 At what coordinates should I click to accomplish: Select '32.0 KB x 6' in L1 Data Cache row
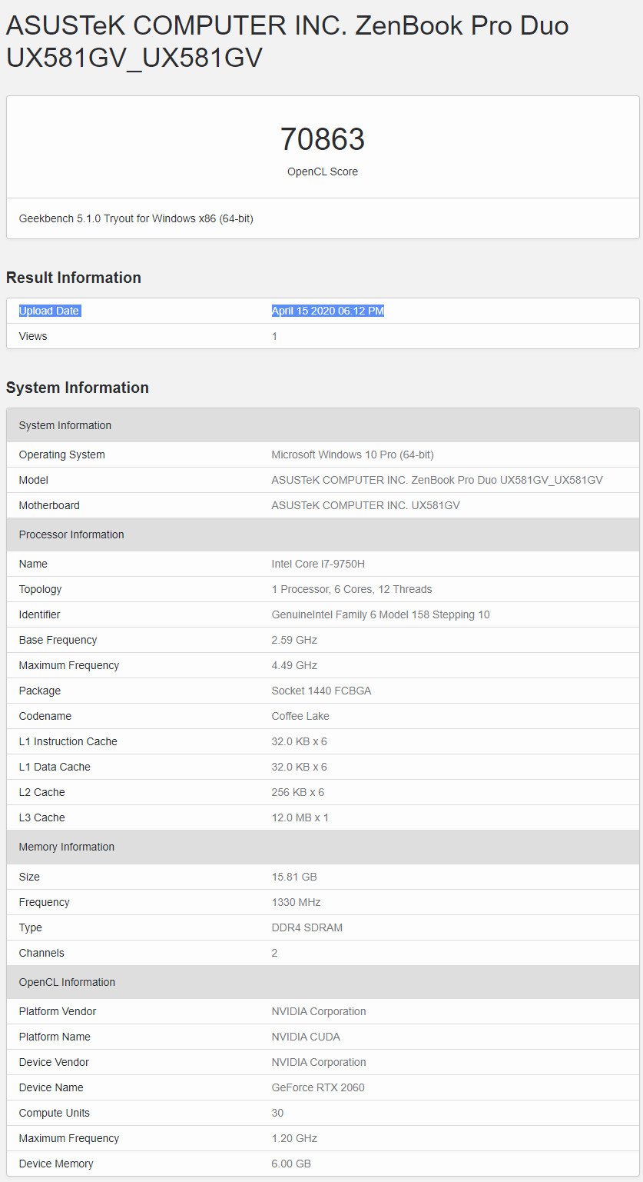point(300,767)
